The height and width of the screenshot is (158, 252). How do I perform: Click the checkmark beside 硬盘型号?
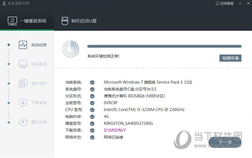92,123
